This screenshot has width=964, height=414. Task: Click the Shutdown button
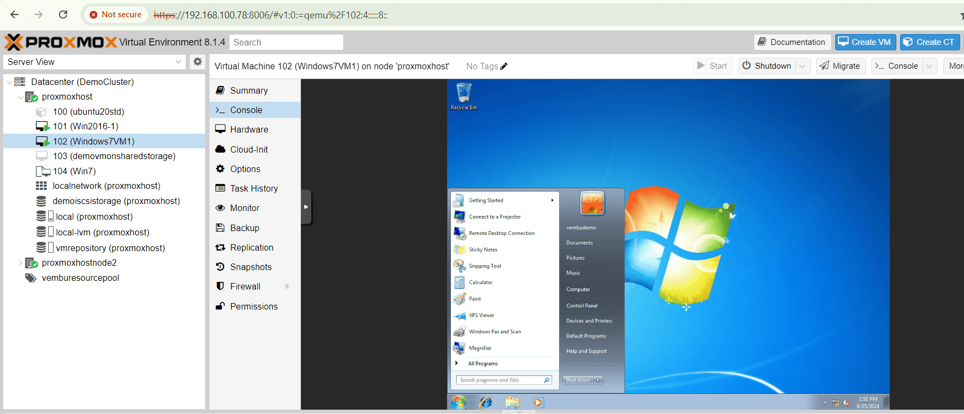coord(767,66)
